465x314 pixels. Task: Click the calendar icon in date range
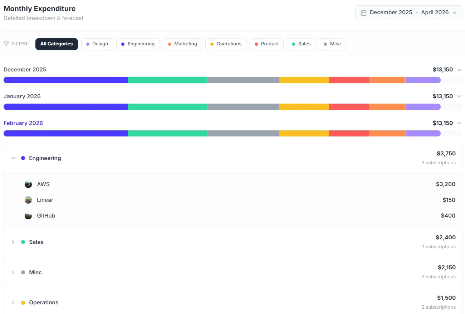363,13
